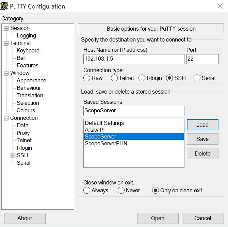This screenshot has width=228, height=227.
Task: Open the Appearance category
Action: 31,81
